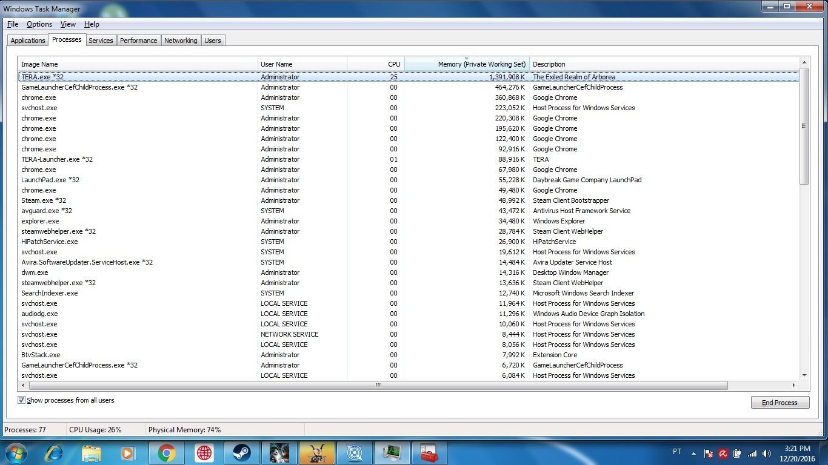Toggle Show processes from all users checkbox

(x=22, y=400)
